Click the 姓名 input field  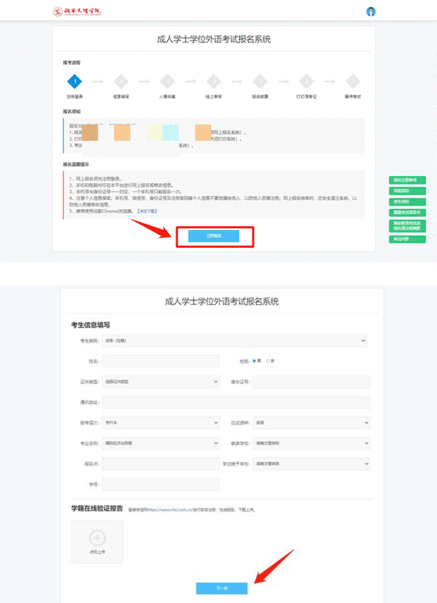161,361
